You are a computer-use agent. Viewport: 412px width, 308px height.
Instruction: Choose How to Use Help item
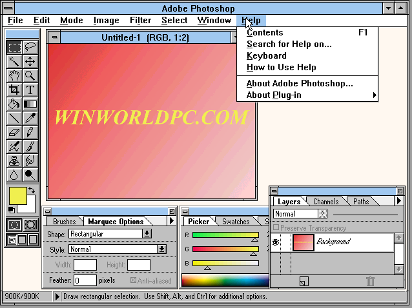[x=307, y=68]
